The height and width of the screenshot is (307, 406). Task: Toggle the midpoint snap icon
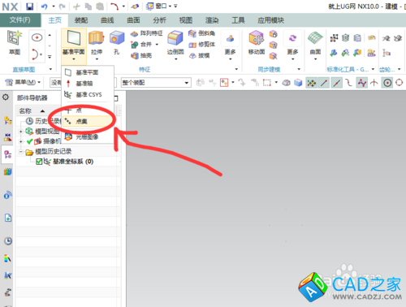pos(336,83)
